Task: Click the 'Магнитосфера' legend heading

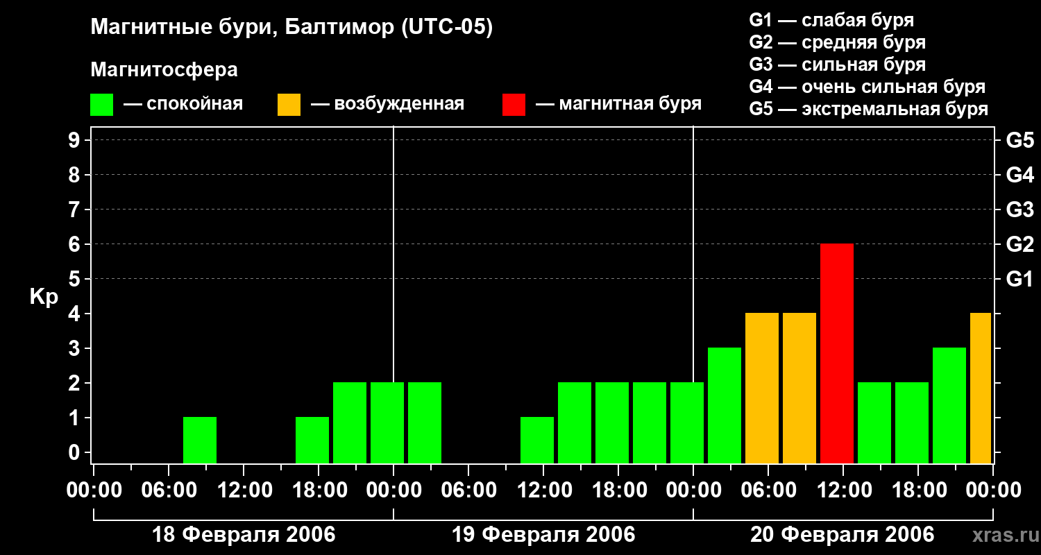Action: coord(164,70)
